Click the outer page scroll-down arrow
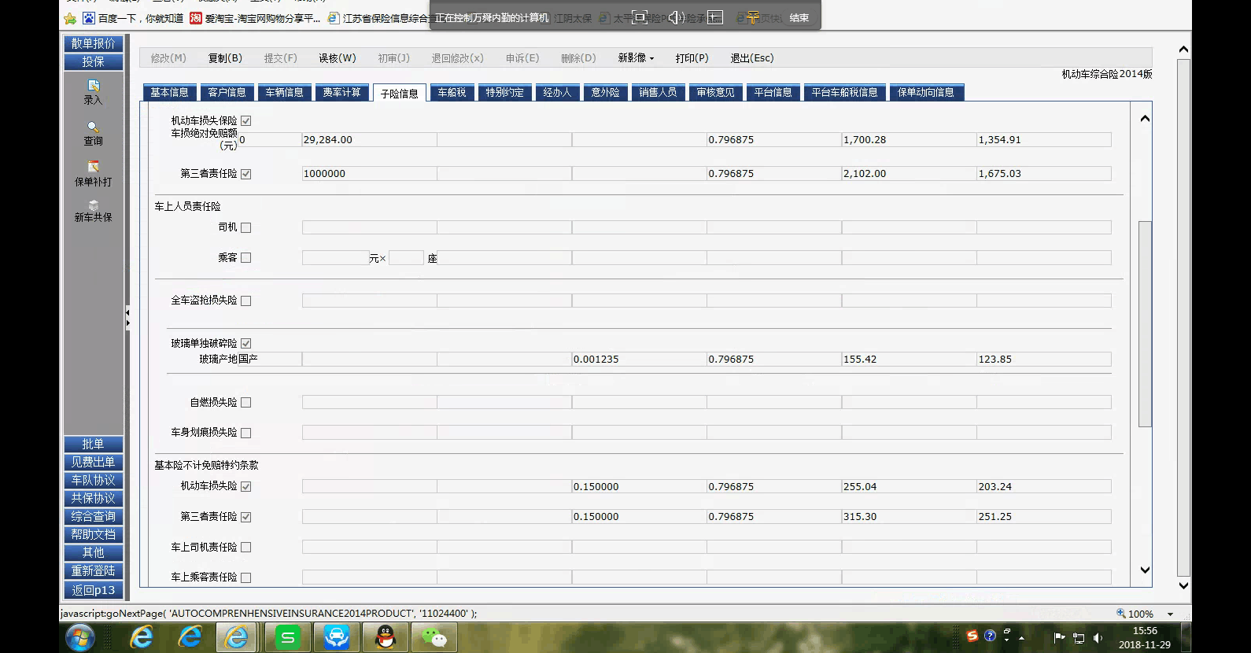 click(1183, 585)
